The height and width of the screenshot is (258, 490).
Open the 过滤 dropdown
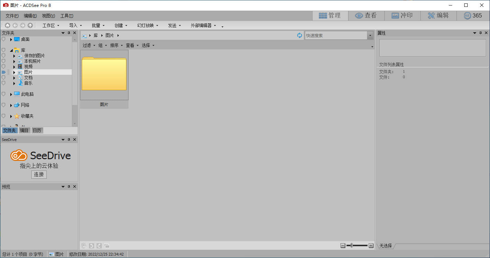pos(89,45)
